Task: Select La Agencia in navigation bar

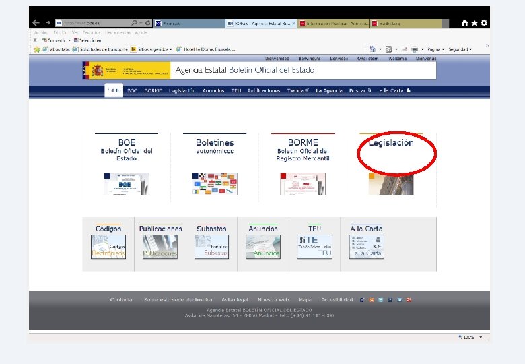Action: point(329,90)
